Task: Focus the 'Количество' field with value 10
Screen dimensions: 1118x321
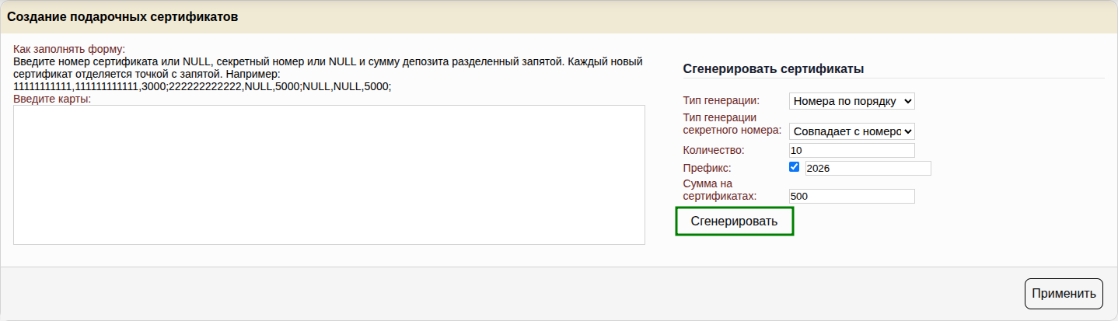Action: tap(851, 150)
